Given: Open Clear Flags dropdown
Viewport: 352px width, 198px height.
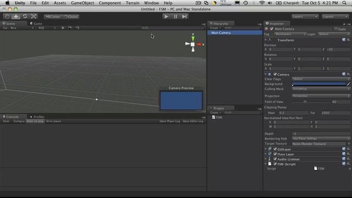Looking at the screenshot, I should point(321,79).
